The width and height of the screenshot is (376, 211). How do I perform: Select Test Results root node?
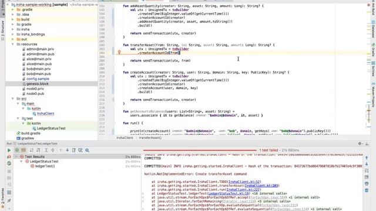[35, 156]
